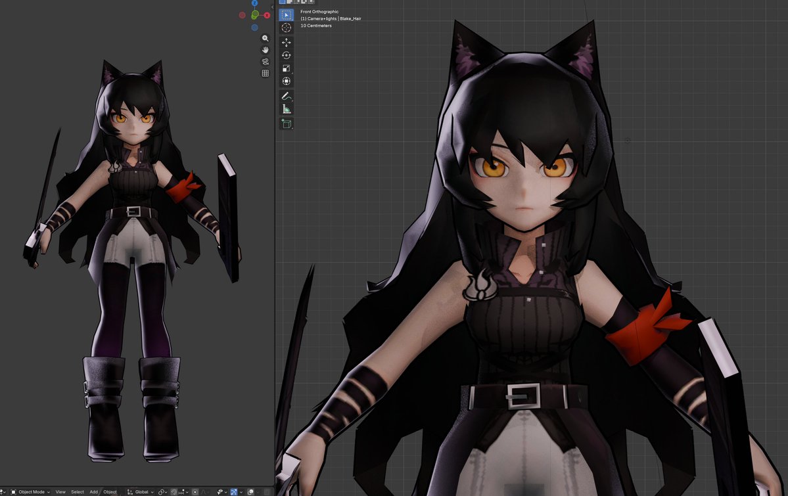
Task: Toggle viewport overlays button
Action: [x=251, y=492]
